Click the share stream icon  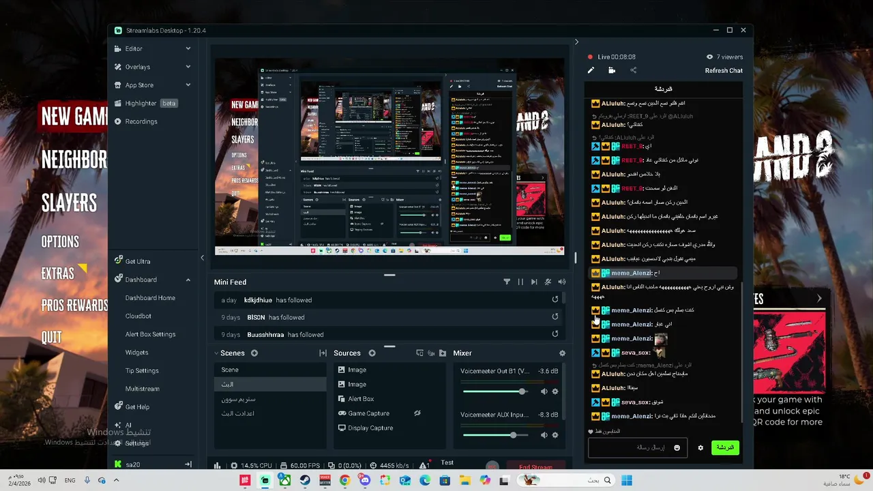(633, 70)
